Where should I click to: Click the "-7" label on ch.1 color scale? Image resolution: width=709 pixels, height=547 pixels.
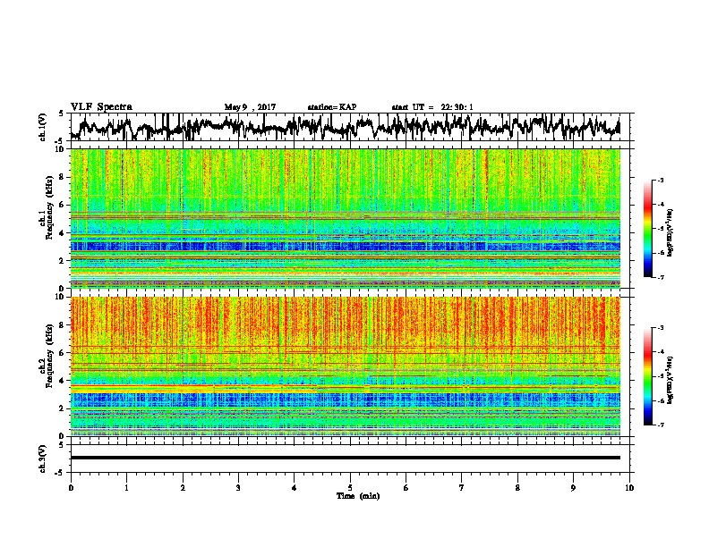[660, 277]
